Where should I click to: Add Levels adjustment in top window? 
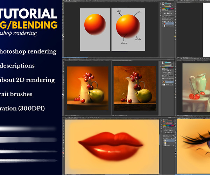tap(167, 12)
